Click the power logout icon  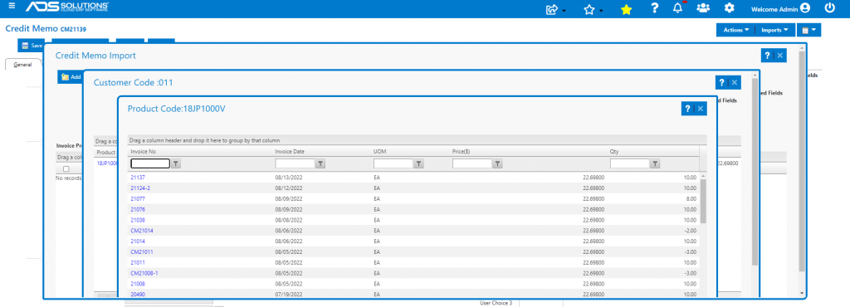coord(830,8)
